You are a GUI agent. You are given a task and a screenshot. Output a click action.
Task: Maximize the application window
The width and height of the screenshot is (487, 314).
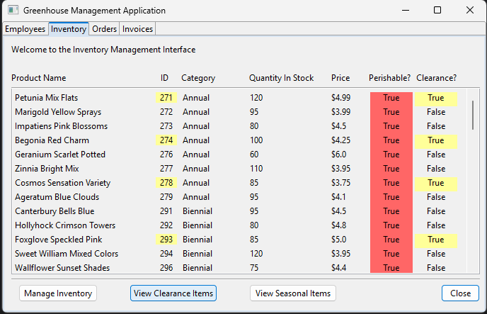click(437, 11)
